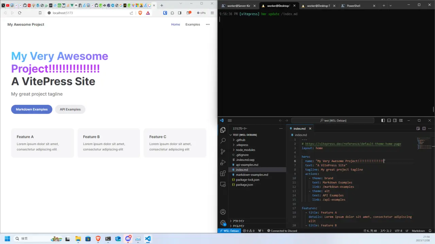Click Windows Start button

click(7, 239)
